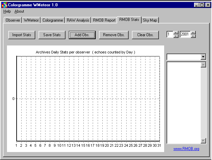The image size is (212, 160).
Task: Click the Clear Obs. button
Action: [145, 35]
